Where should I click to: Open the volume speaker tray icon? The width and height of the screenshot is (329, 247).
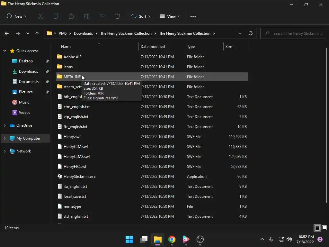tap(289, 239)
